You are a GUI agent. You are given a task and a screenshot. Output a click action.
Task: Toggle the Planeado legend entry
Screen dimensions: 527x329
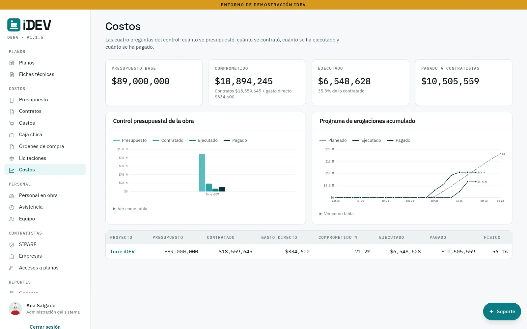[333, 140]
